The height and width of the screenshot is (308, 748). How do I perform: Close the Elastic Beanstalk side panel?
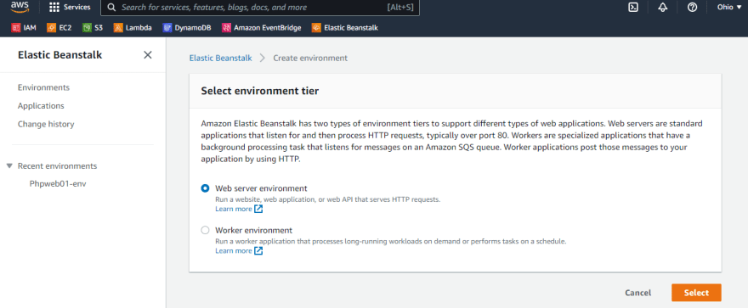[148, 55]
